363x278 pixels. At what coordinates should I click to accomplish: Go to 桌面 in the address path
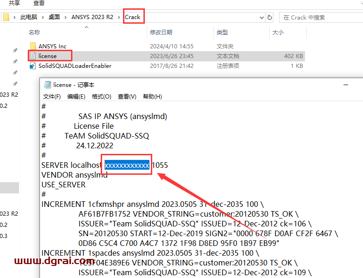(54, 17)
